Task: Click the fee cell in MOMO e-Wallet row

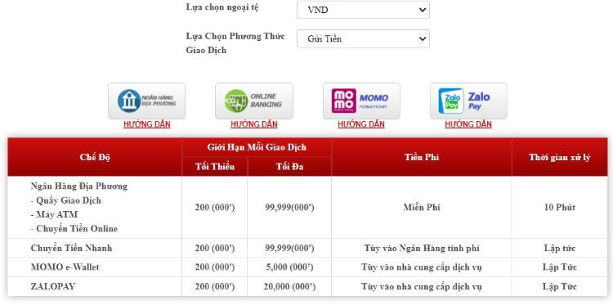Action: (422, 267)
